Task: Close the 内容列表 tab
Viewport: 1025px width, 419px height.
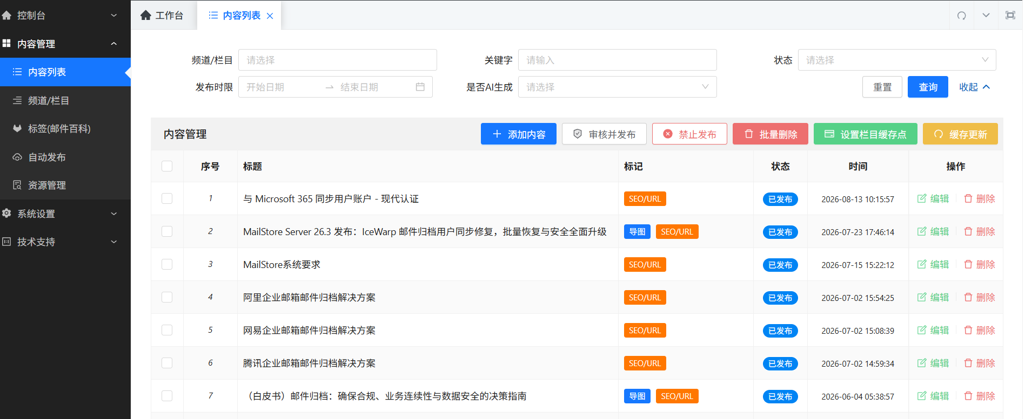Action: (x=270, y=16)
